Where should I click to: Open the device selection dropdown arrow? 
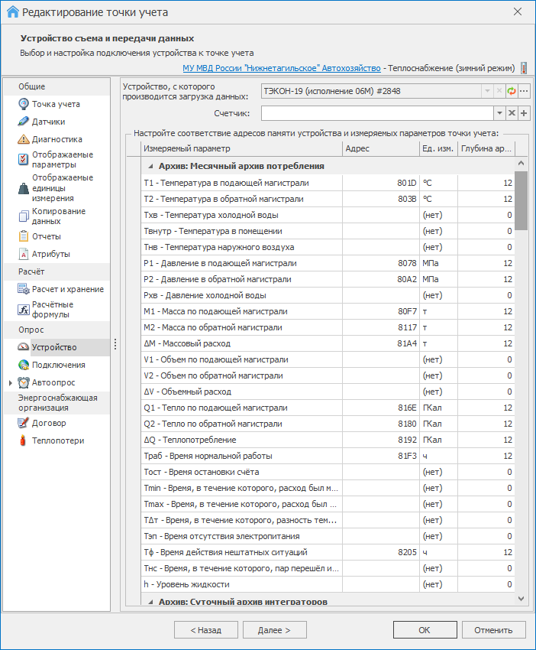click(x=487, y=91)
